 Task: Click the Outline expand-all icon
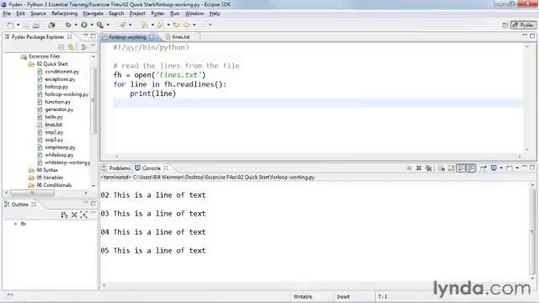pyautogui.click(x=83, y=215)
